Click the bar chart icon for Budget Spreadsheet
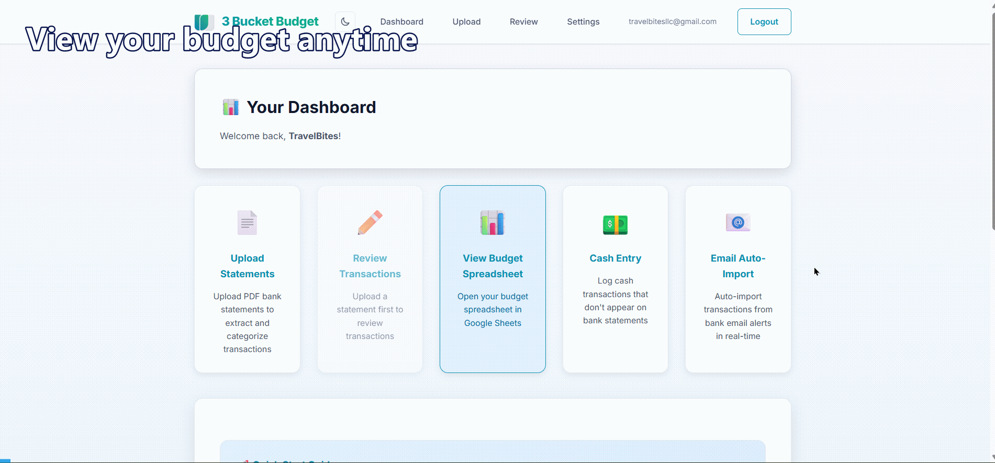995x463 pixels. click(x=492, y=223)
